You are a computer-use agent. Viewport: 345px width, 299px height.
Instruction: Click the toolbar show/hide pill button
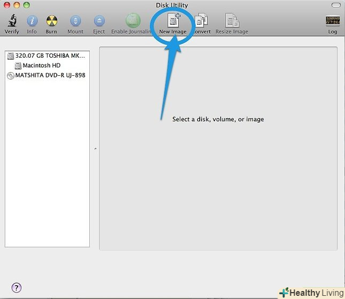[x=336, y=5]
